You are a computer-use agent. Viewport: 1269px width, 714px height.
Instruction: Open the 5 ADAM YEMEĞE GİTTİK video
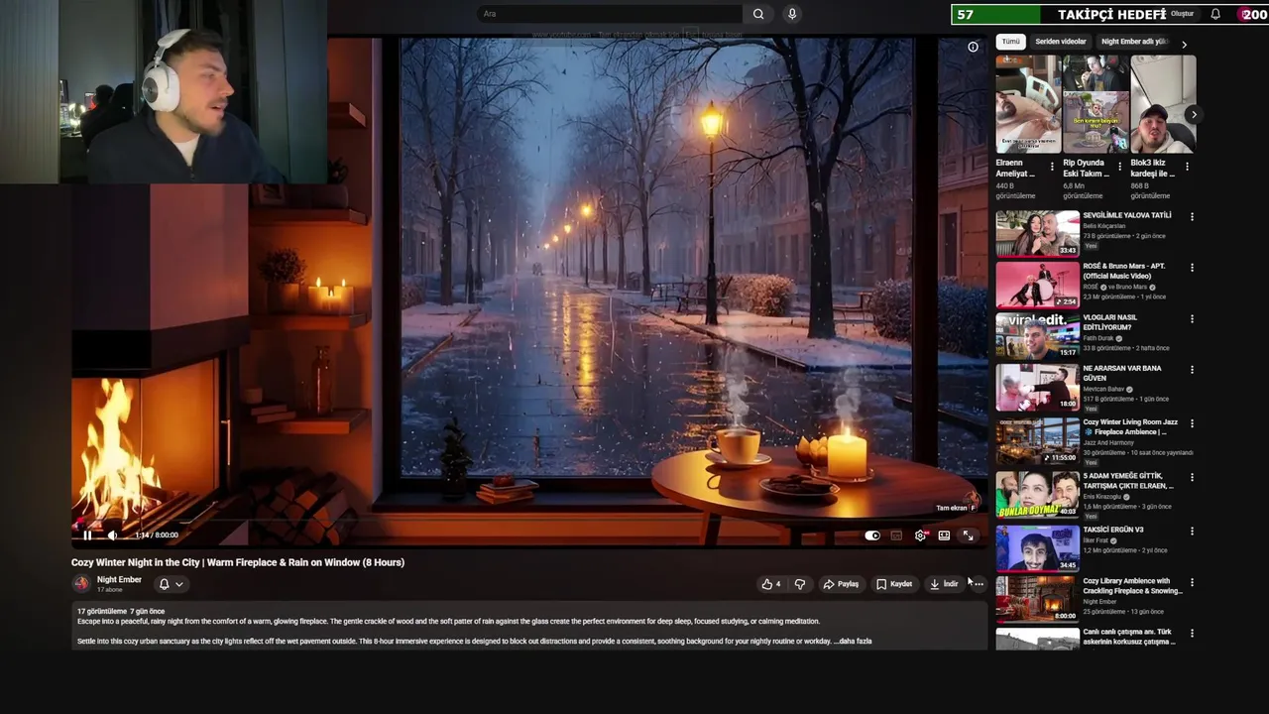click(1038, 494)
